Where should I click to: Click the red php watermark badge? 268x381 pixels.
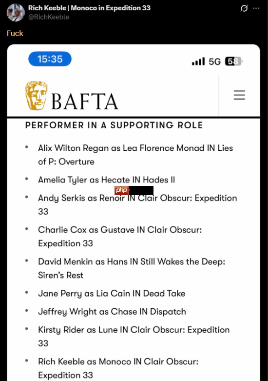pyautogui.click(x=122, y=190)
